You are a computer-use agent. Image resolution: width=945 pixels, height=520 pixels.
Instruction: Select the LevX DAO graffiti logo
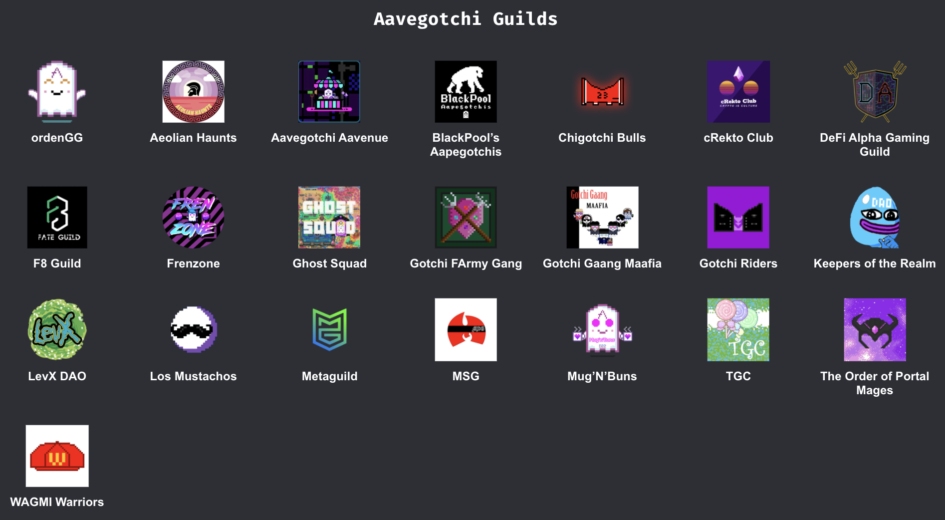(x=57, y=329)
